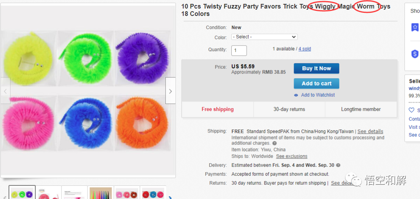
Task: Open shipping See details link
Action: coord(370,131)
